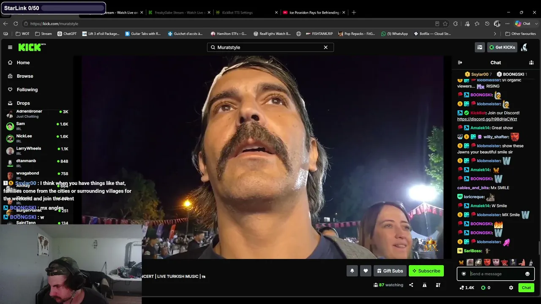Click the KICKs balance icon showing 0
541x304 pixels.
tap(486, 288)
